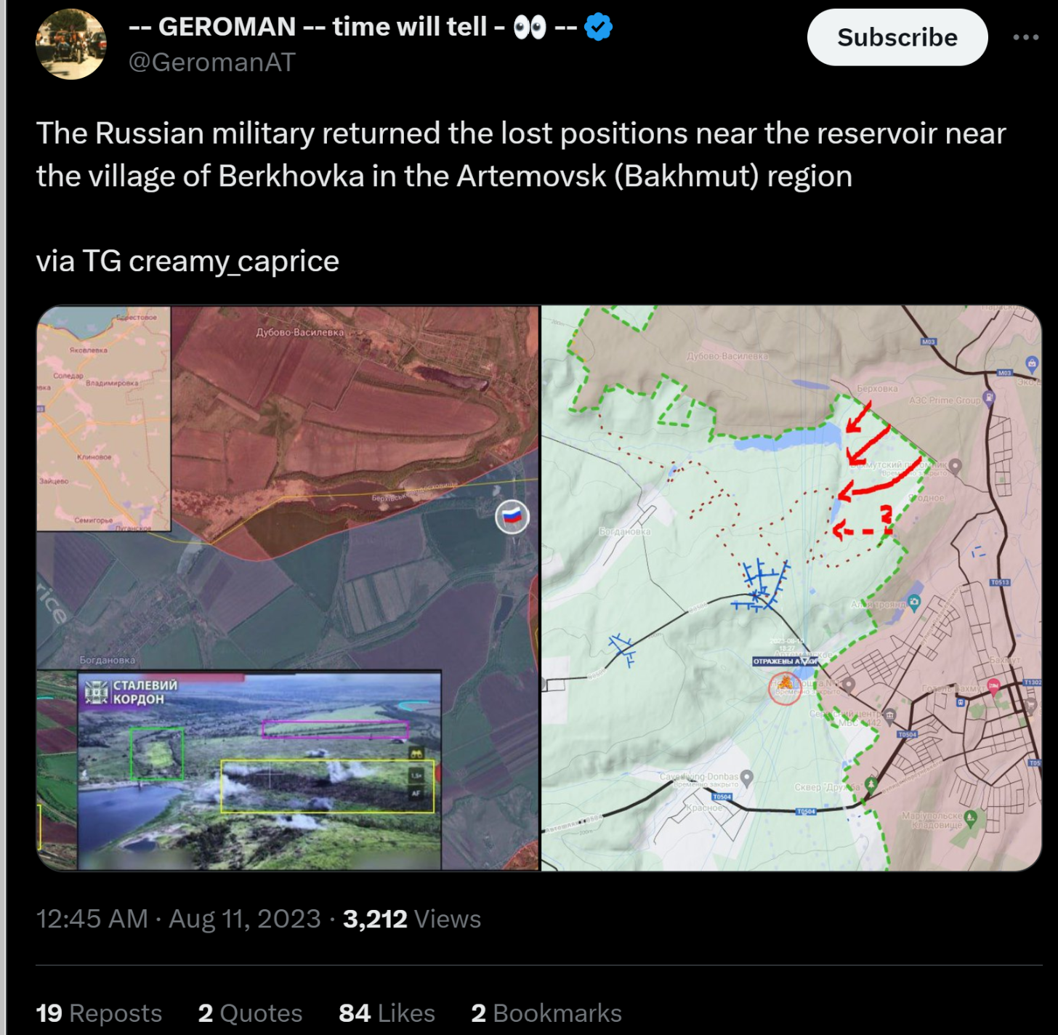Click the Cave-Wing Donbas location pin
Image resolution: width=1058 pixels, height=1035 pixels.
coord(746,778)
